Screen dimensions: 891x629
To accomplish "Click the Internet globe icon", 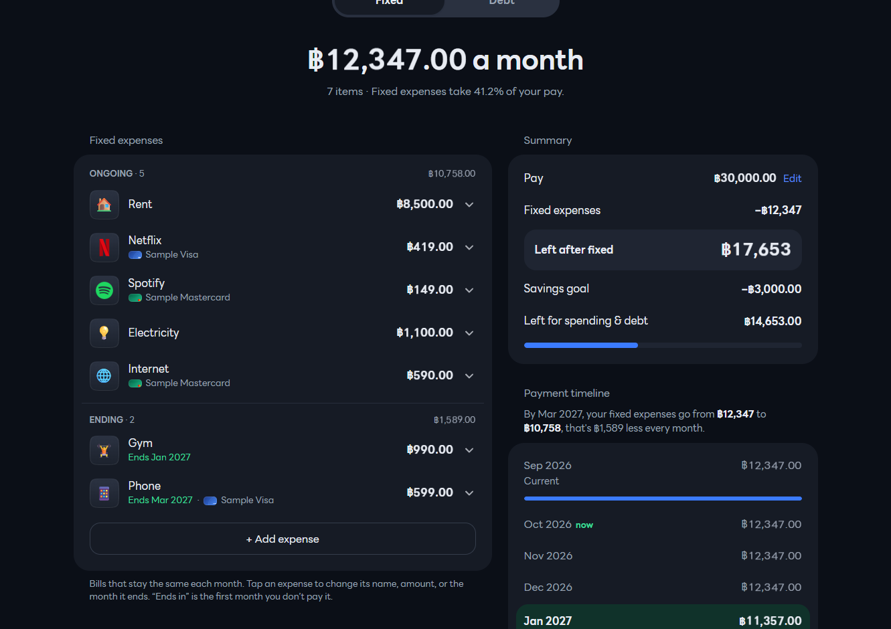I will [x=104, y=376].
